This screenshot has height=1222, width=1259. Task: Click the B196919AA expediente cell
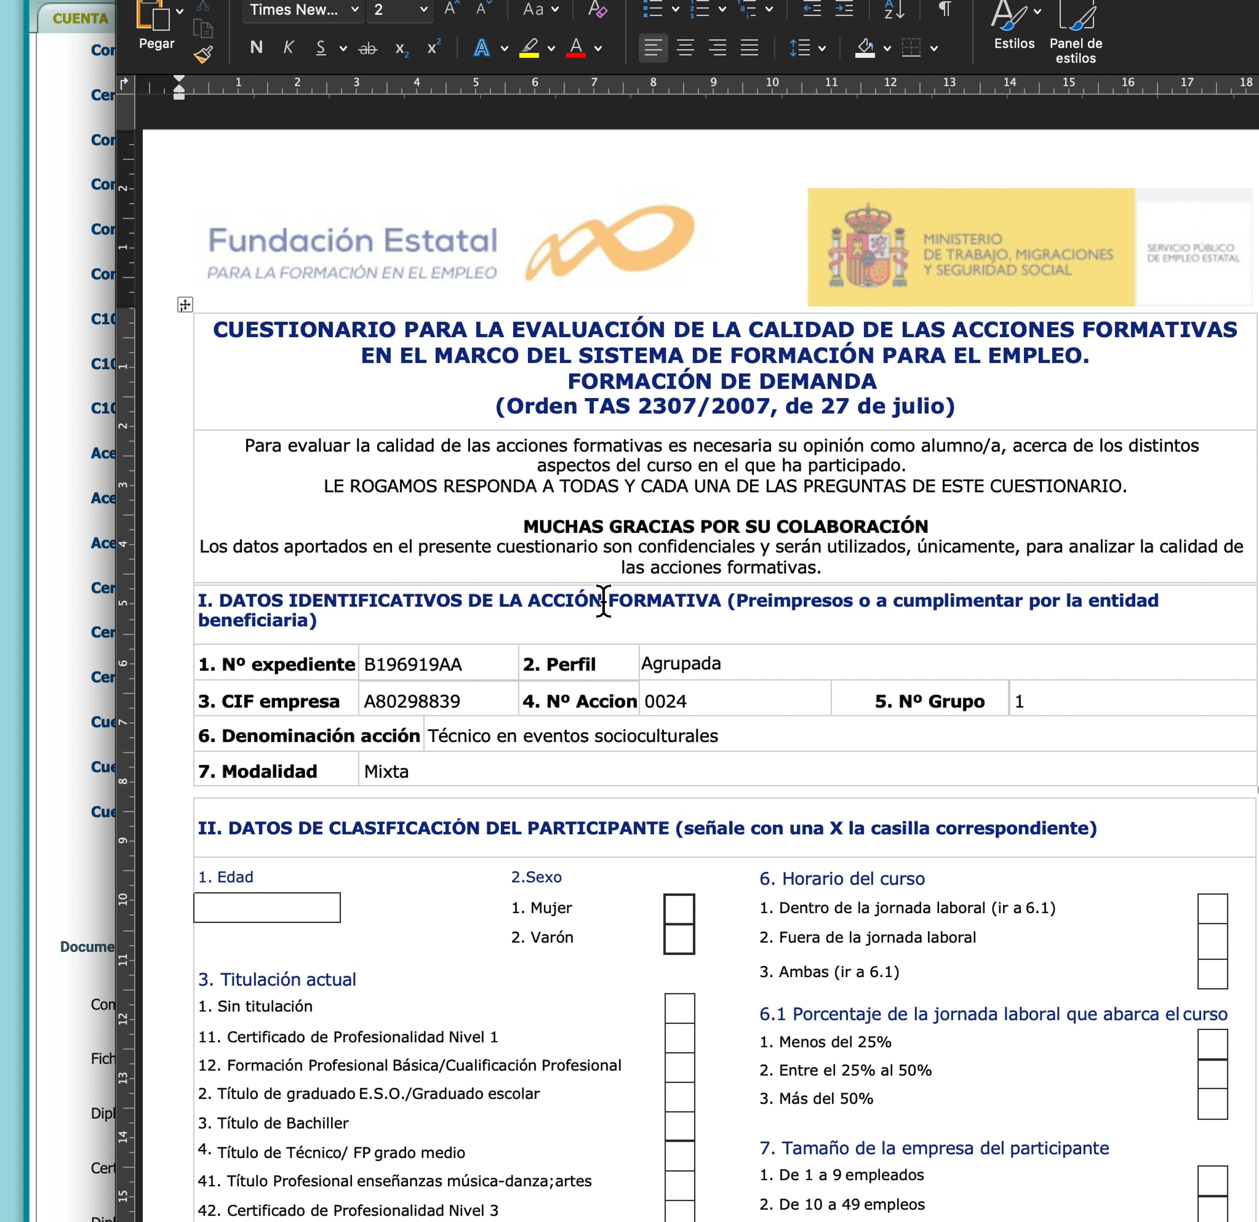[438, 663]
